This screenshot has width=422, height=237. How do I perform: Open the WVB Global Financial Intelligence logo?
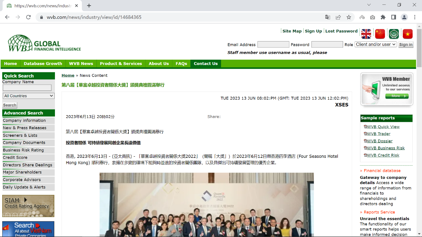[44, 44]
